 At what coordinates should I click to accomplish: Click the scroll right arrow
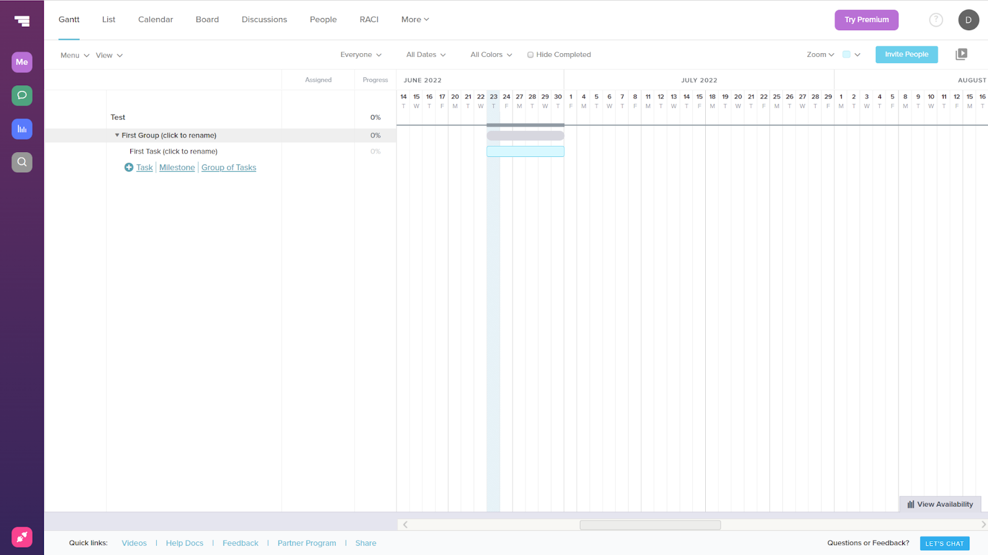(983, 525)
